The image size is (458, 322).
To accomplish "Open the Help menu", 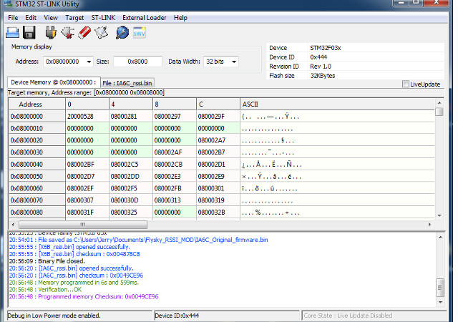I will tap(180, 18).
